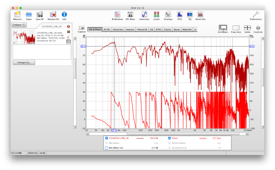The width and height of the screenshot is (275, 170).
Task: Open the EQ window
Action: (190, 15)
